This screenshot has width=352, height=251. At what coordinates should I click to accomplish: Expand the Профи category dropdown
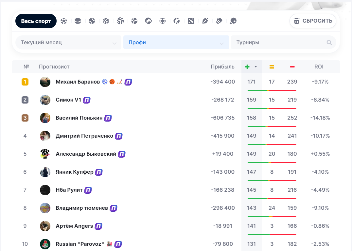point(176,43)
